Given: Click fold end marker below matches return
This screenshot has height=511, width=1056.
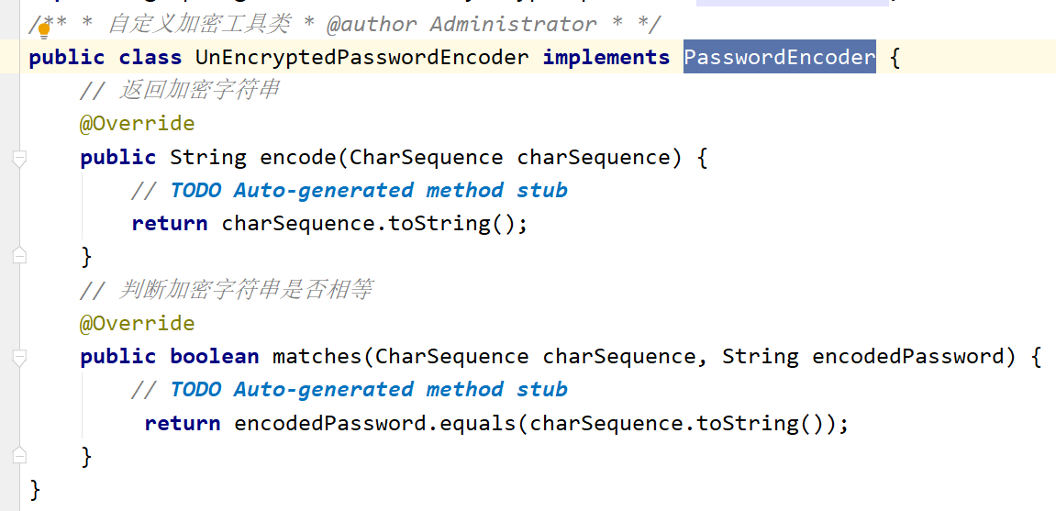Looking at the screenshot, I should coord(19,455).
